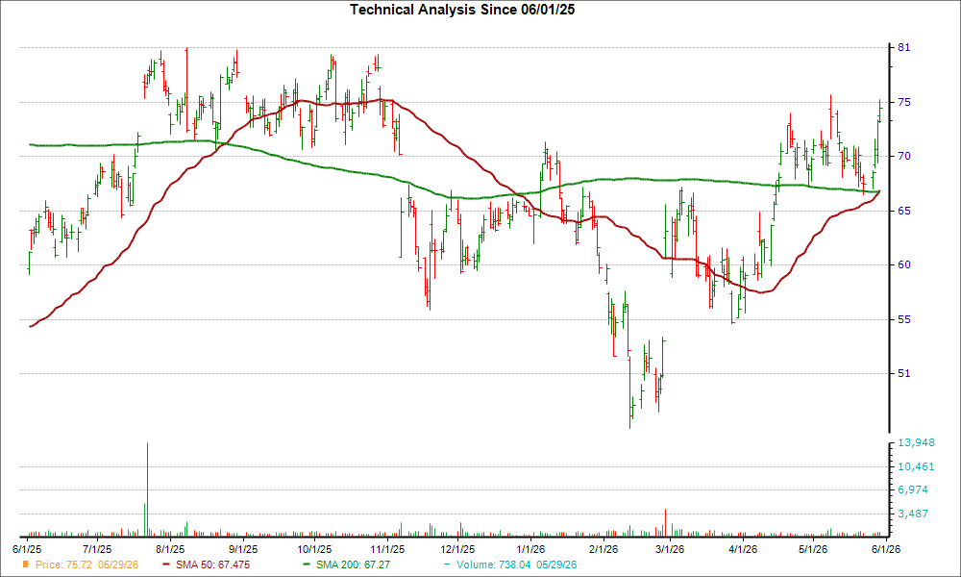This screenshot has height=577, width=961.
Task: Select the 65 price axis label
Action: 904,211
